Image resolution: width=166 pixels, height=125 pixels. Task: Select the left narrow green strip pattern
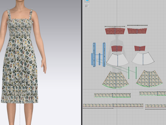tap(129, 73)
